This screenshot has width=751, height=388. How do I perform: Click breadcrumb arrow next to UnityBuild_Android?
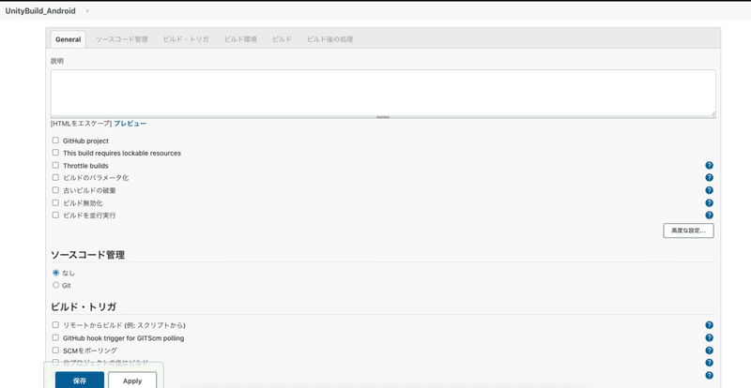point(87,10)
